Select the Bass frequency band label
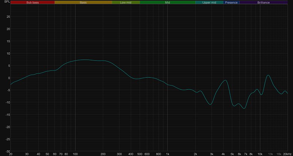The height and width of the screenshot is (156, 293). 83,2
